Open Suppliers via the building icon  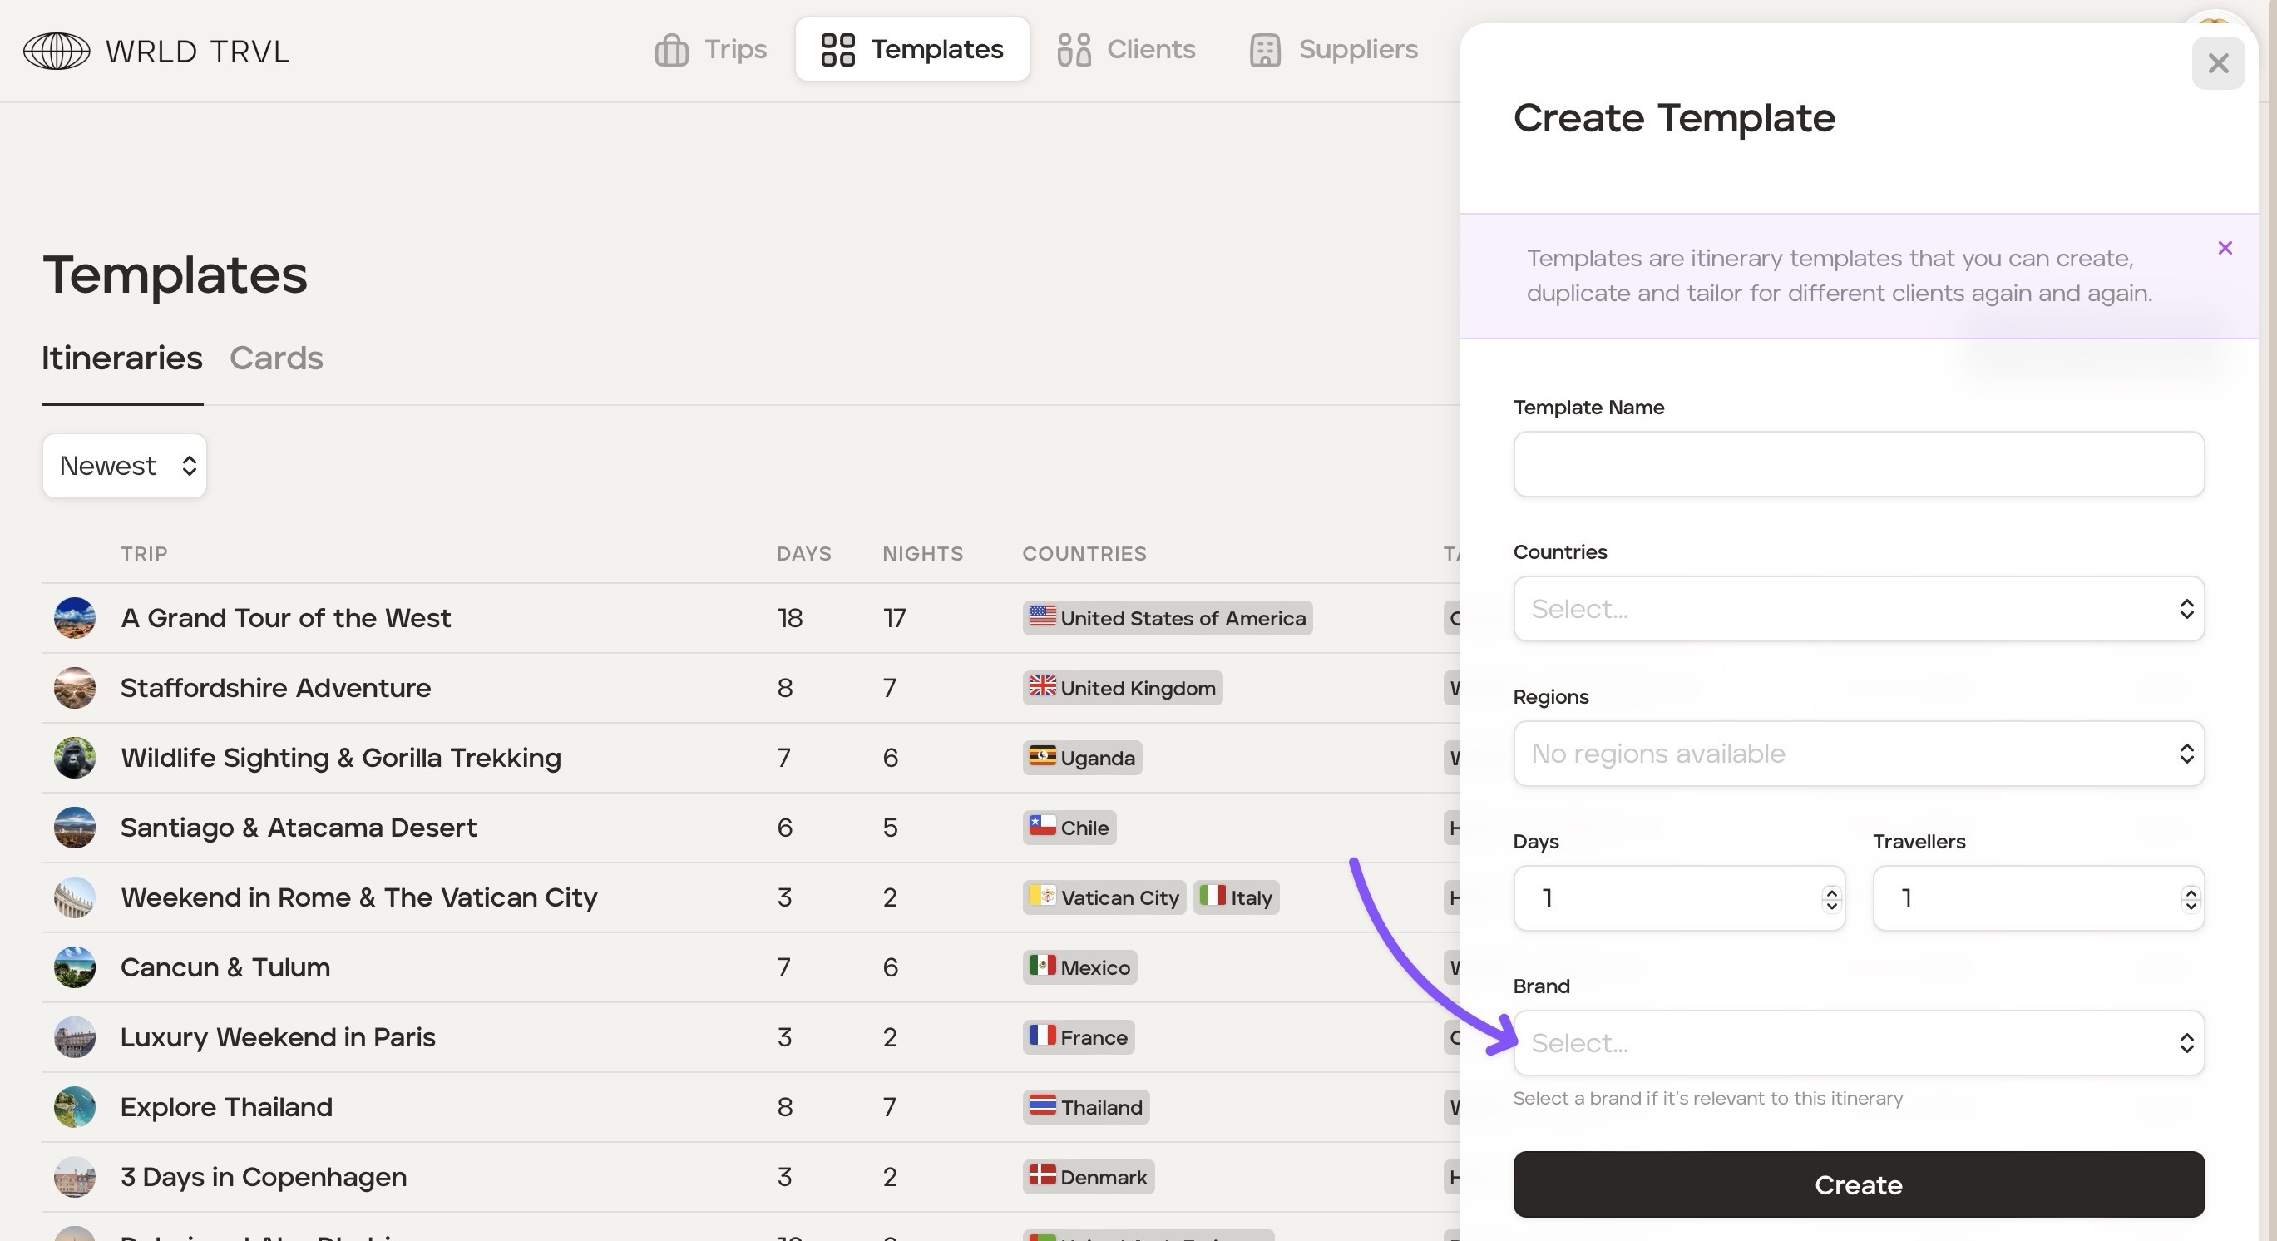pyautogui.click(x=1265, y=50)
